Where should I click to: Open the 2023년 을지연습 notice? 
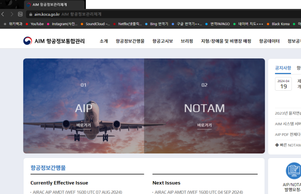point(288,113)
